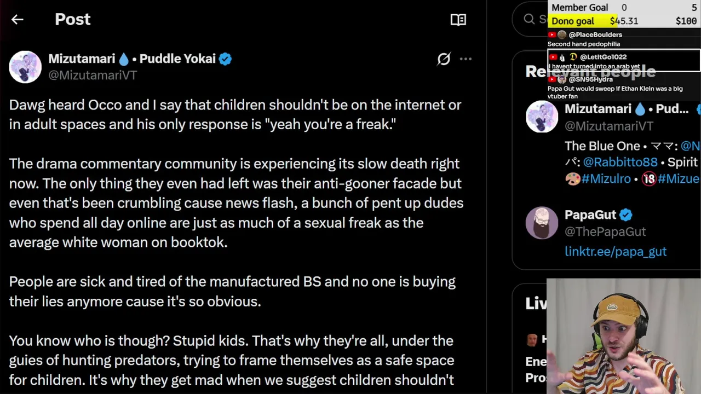
Task: Click the #MizuIro hashtag link
Action: pyautogui.click(x=606, y=179)
